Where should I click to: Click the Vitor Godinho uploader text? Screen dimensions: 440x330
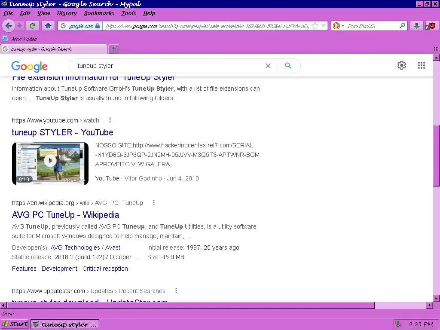coord(143,178)
